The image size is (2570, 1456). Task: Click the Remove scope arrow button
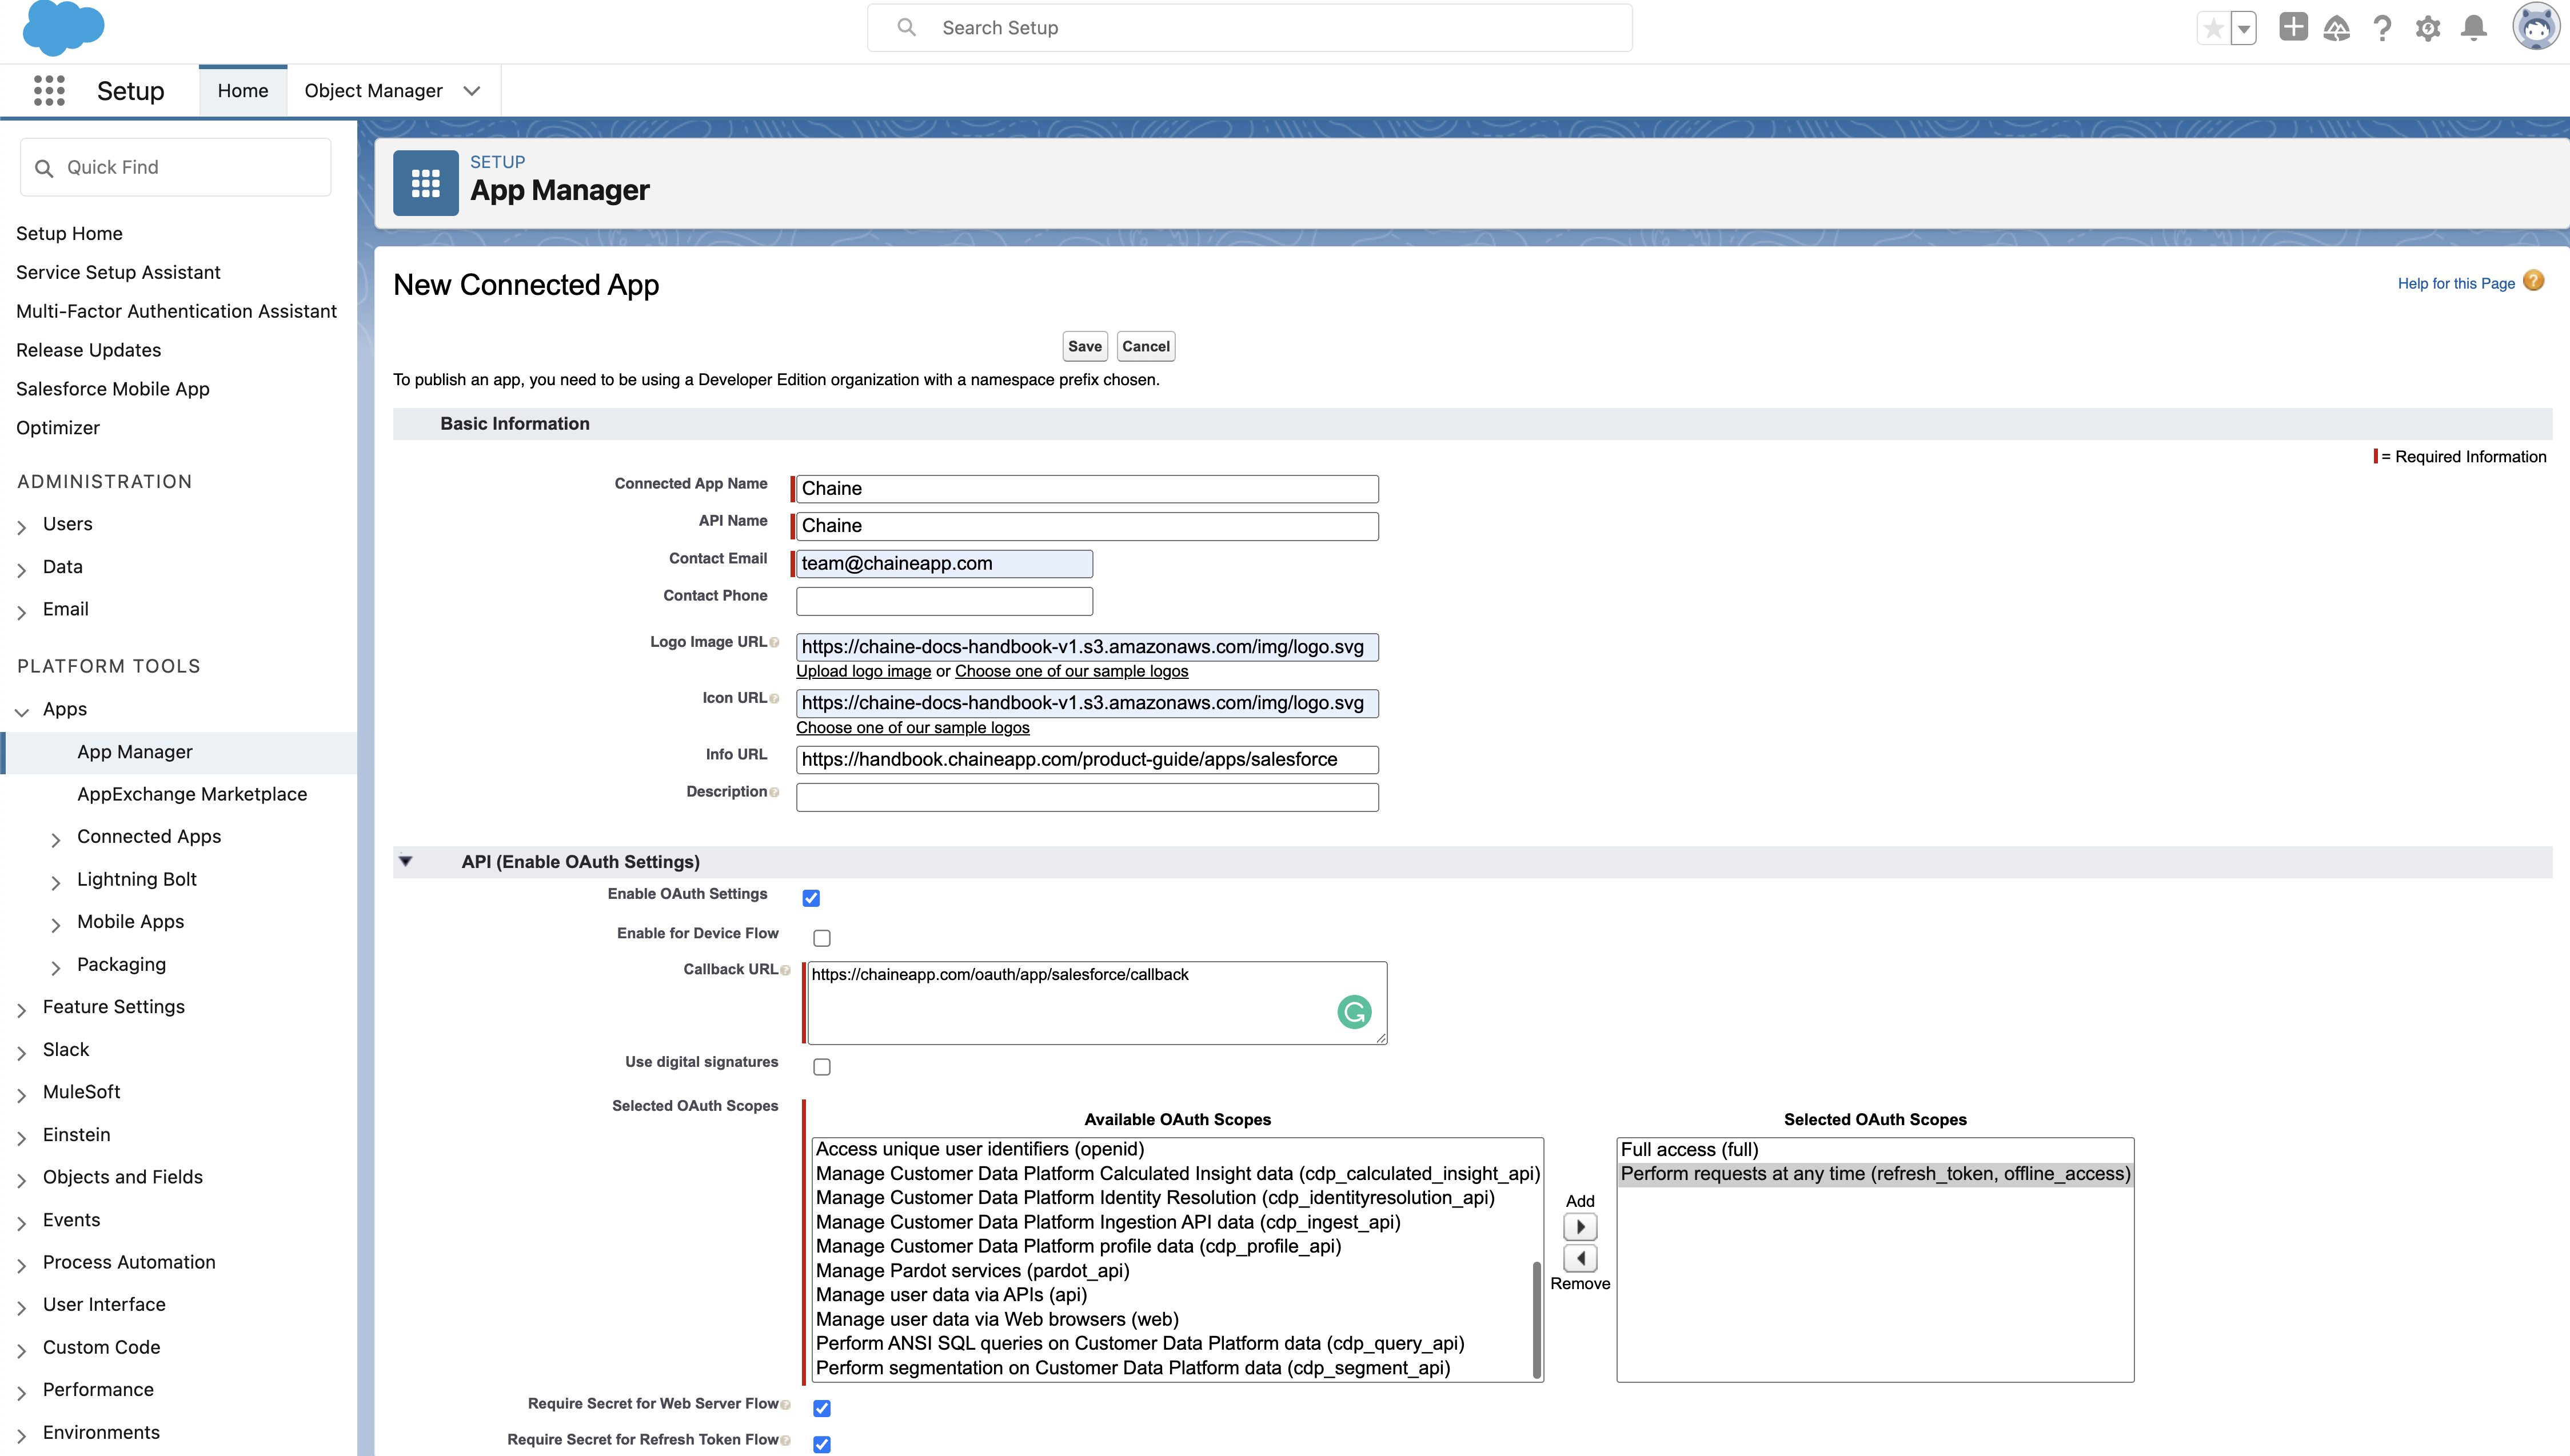click(1580, 1258)
